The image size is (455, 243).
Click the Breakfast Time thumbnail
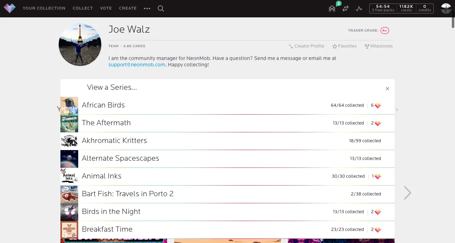pyautogui.click(x=69, y=230)
